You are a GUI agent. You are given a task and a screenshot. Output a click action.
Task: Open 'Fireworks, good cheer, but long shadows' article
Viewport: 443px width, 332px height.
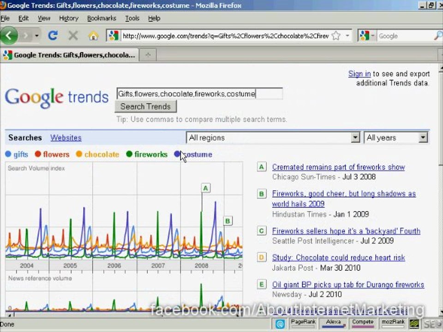tap(344, 199)
